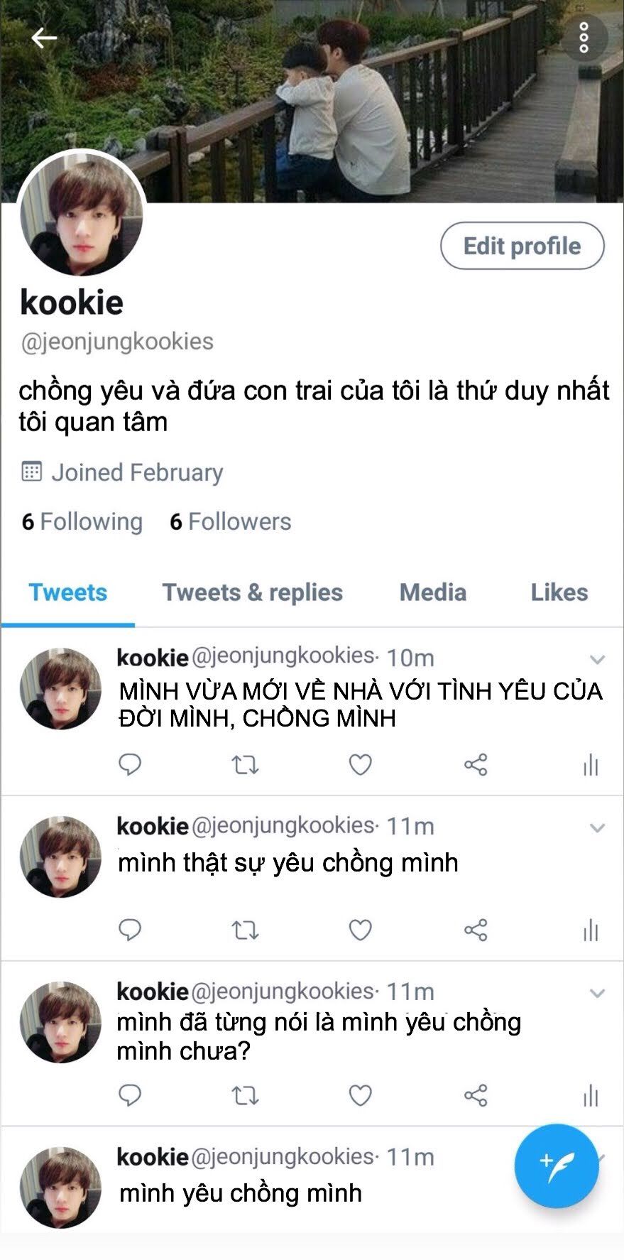
Task: Open kookie's large profile picture
Action: (82, 214)
